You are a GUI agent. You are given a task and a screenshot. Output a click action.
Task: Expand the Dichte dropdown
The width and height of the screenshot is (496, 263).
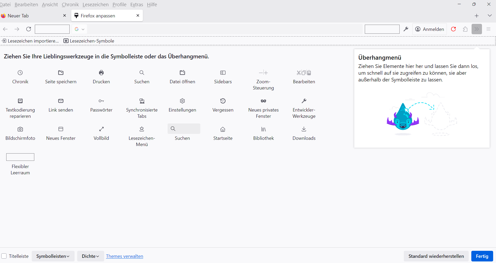tap(90, 256)
